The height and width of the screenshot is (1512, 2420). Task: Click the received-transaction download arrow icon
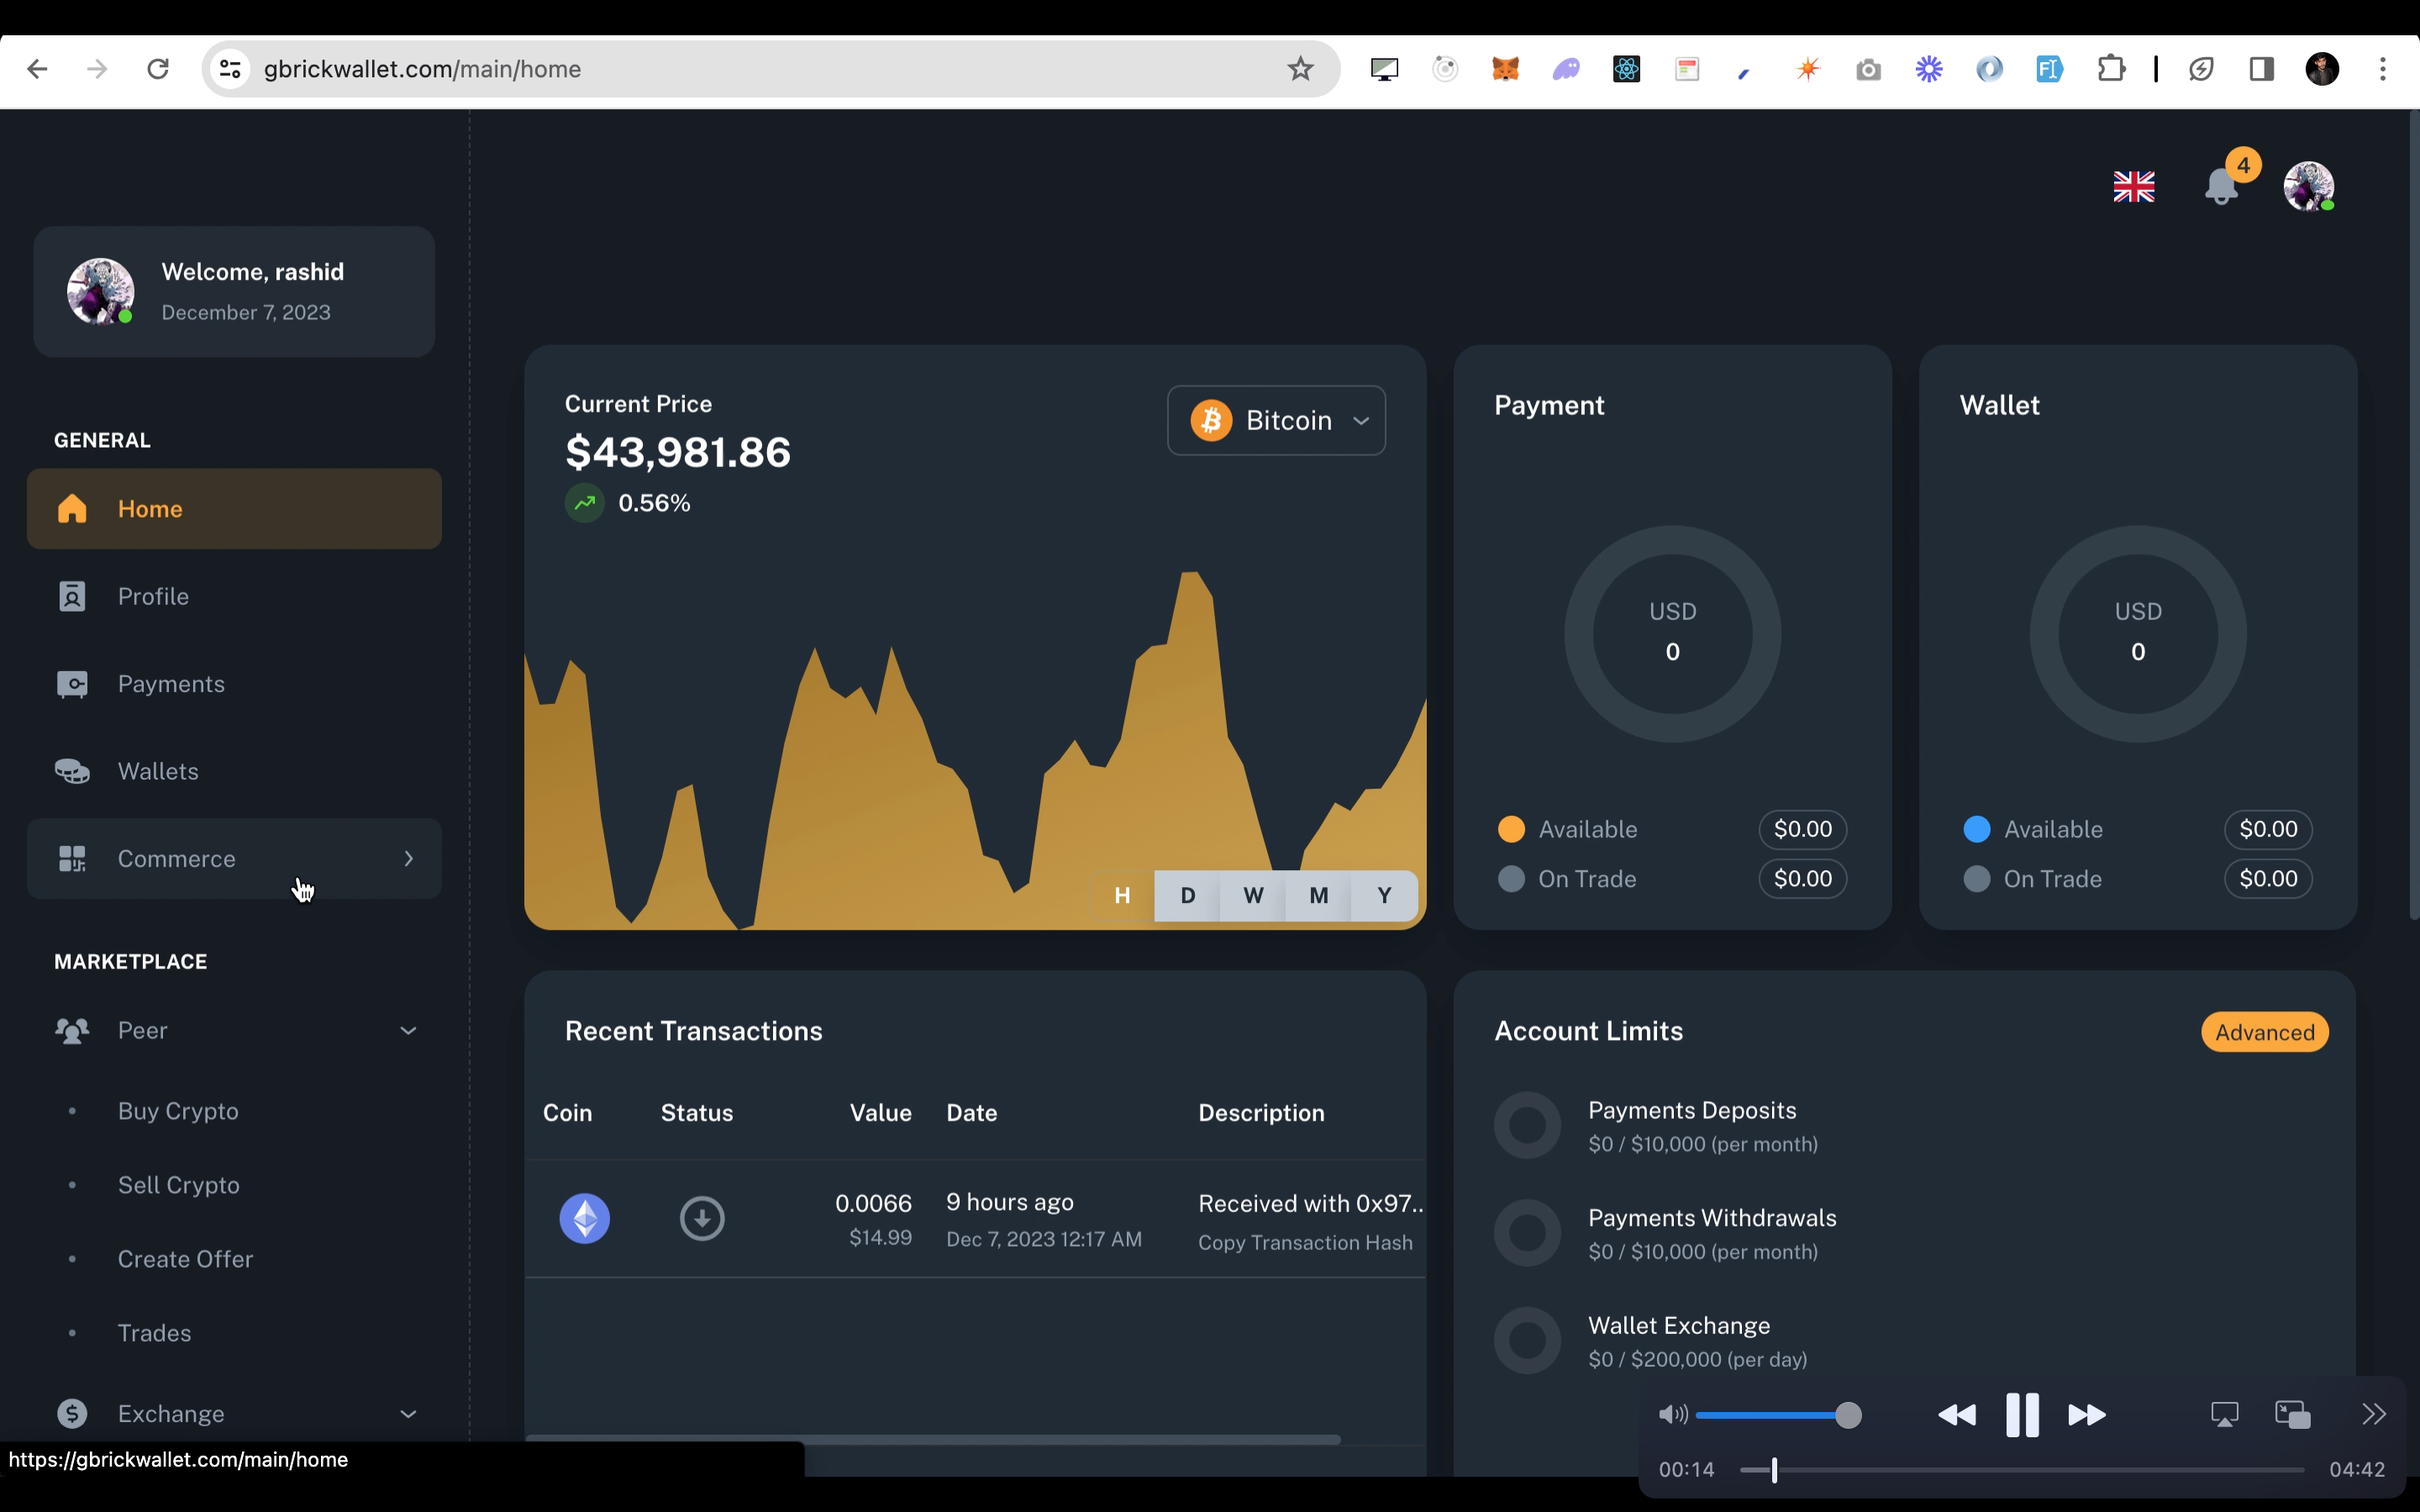(702, 1218)
